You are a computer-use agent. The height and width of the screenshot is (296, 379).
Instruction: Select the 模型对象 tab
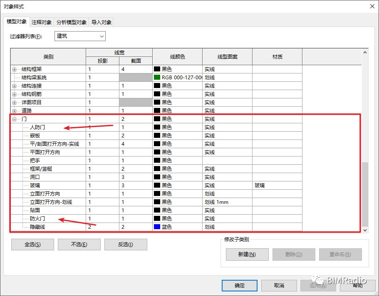point(17,22)
